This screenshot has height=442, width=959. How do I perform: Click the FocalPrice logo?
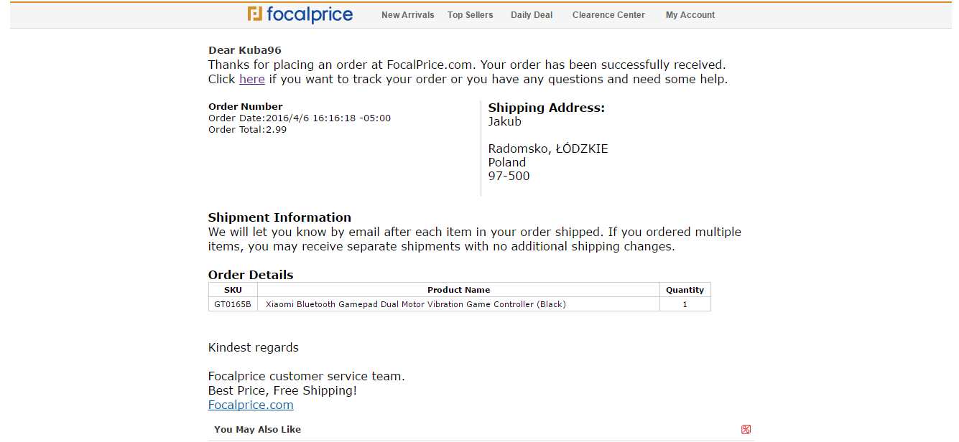(x=300, y=14)
